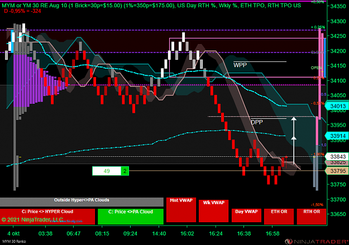
Task: Click the WPP pivot label
Action: pyautogui.click(x=240, y=65)
